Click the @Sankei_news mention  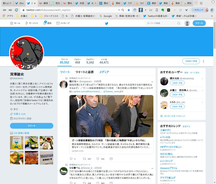111,91
